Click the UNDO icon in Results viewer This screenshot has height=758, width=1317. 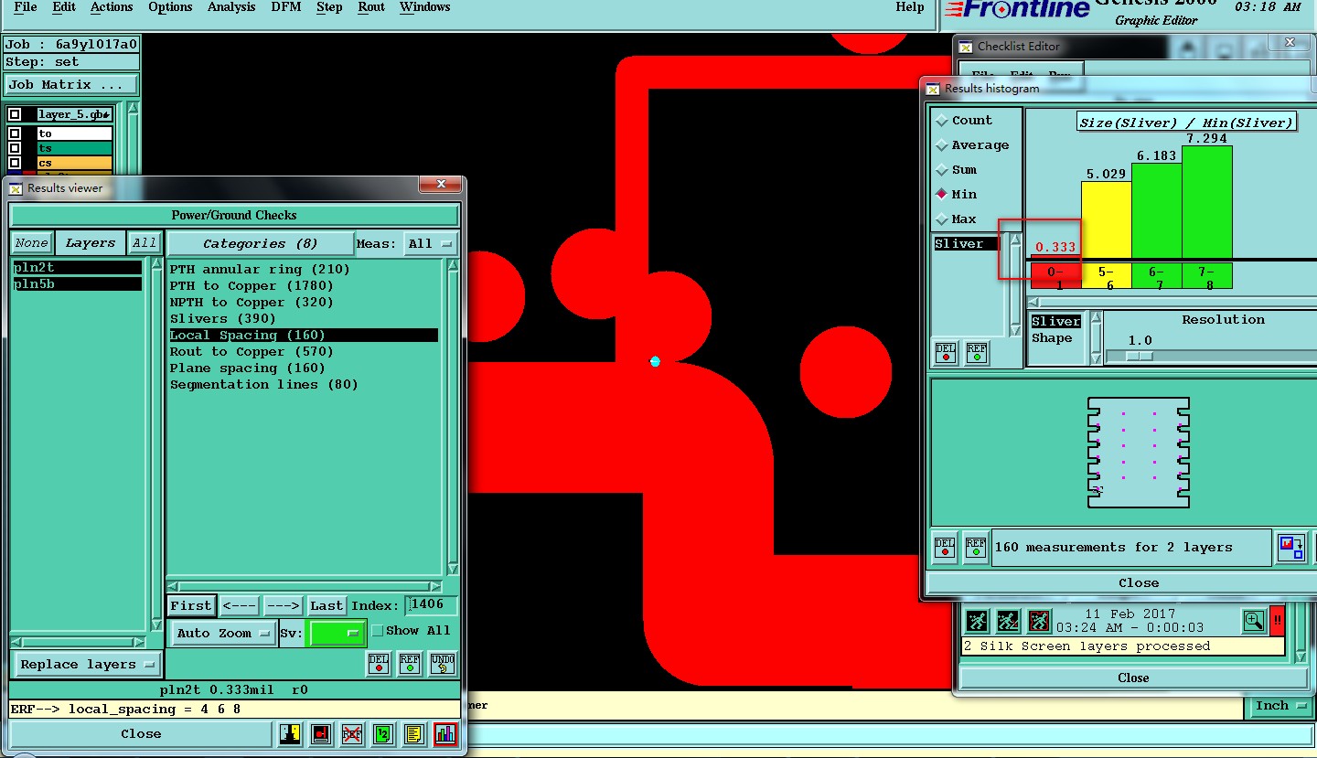pyautogui.click(x=442, y=663)
